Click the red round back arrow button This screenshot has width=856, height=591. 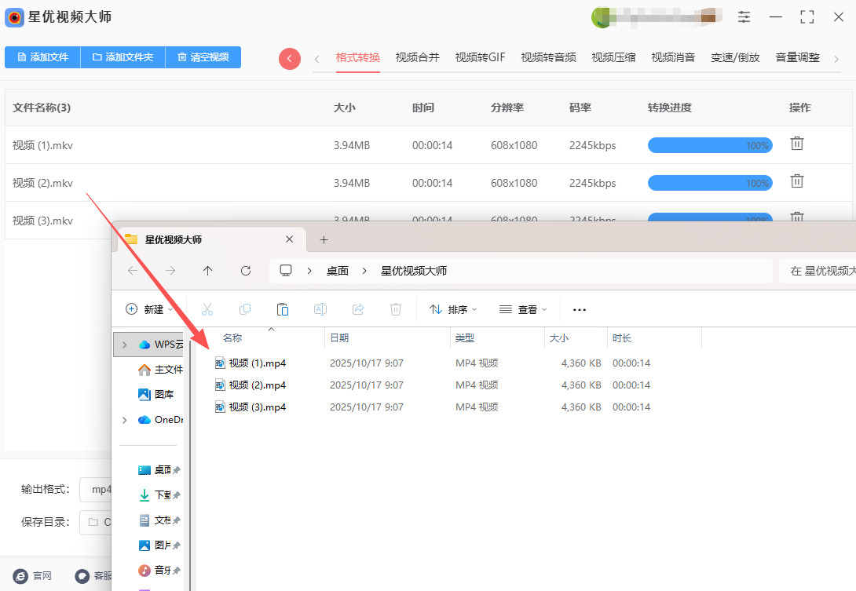289,58
